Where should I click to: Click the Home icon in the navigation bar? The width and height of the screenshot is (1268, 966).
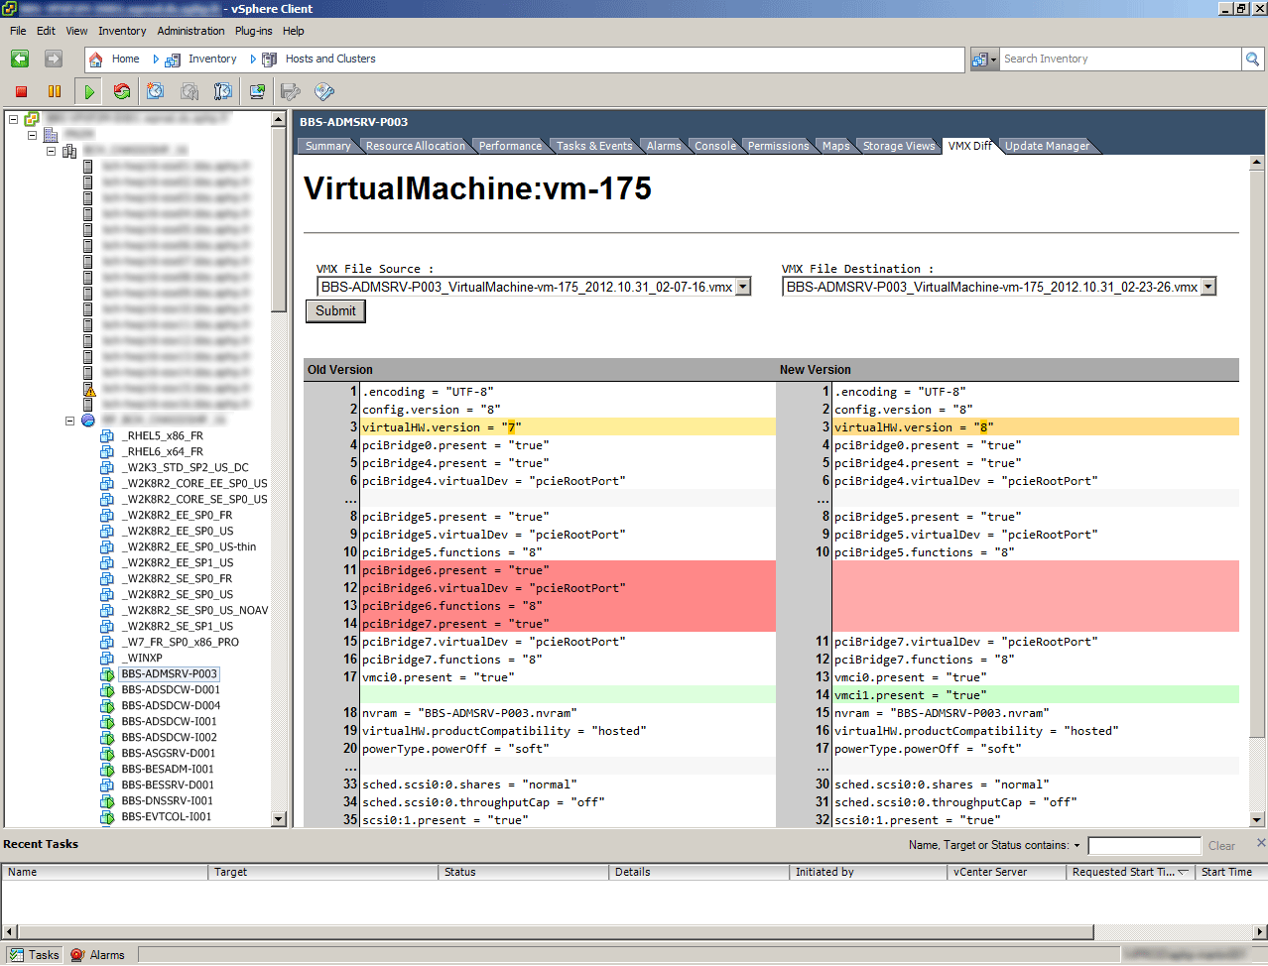[96, 60]
